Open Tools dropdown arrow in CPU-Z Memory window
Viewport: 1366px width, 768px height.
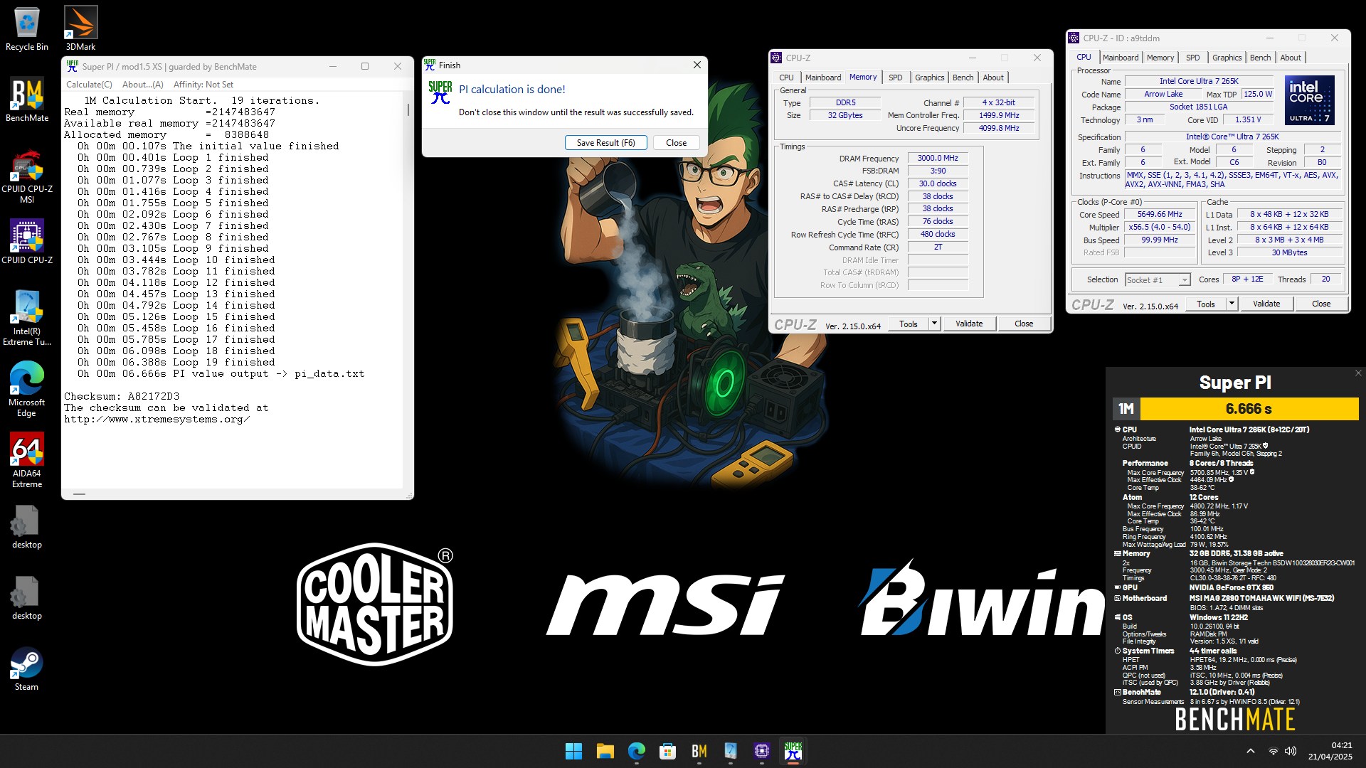934,324
